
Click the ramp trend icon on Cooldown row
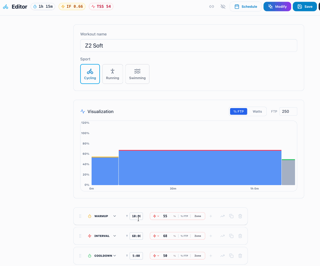coord(223,256)
